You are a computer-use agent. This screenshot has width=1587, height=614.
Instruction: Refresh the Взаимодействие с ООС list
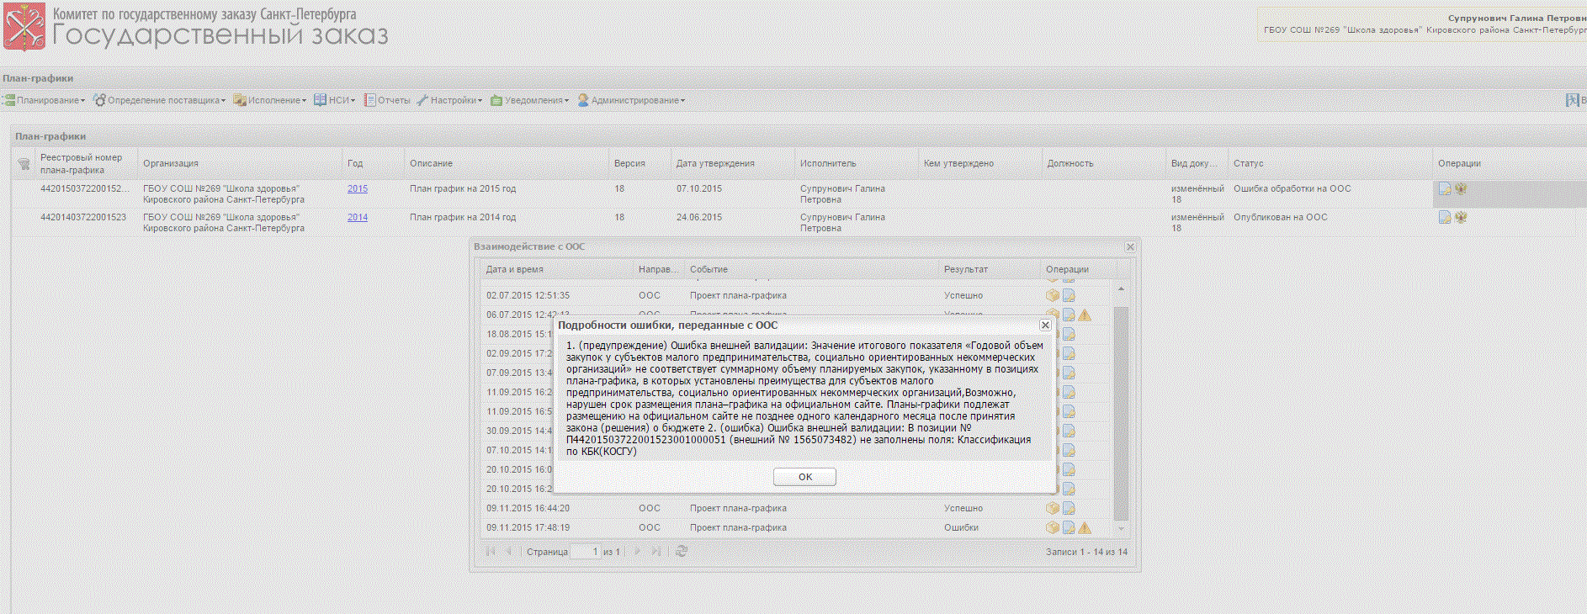tap(682, 551)
